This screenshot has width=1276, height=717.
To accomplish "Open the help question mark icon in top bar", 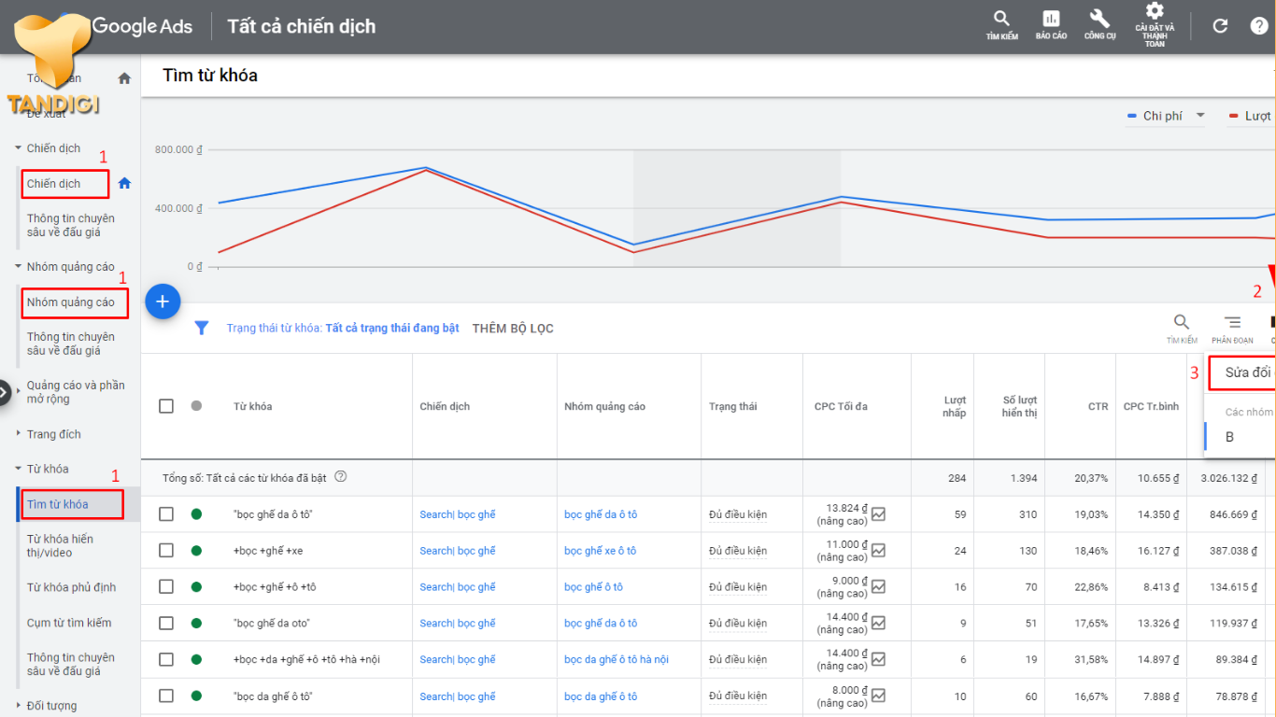I will pyautogui.click(x=1259, y=26).
